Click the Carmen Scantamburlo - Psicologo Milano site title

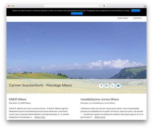tap(40, 85)
